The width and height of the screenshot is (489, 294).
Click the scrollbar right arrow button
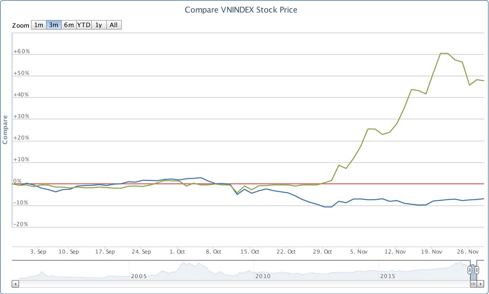[x=480, y=284]
